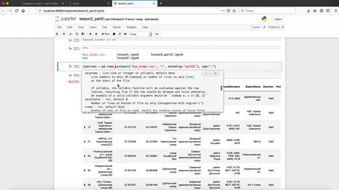
Task: Click the Logout button
Action: tap(278, 19)
